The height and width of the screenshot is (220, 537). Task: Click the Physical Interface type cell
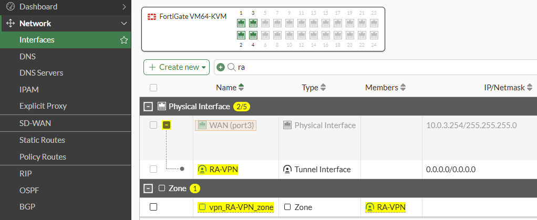pyautogui.click(x=319, y=125)
